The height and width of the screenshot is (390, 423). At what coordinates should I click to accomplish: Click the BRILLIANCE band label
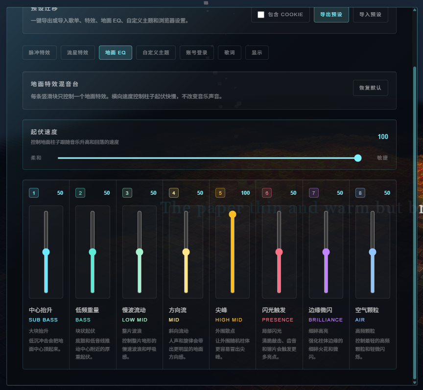[x=326, y=320]
